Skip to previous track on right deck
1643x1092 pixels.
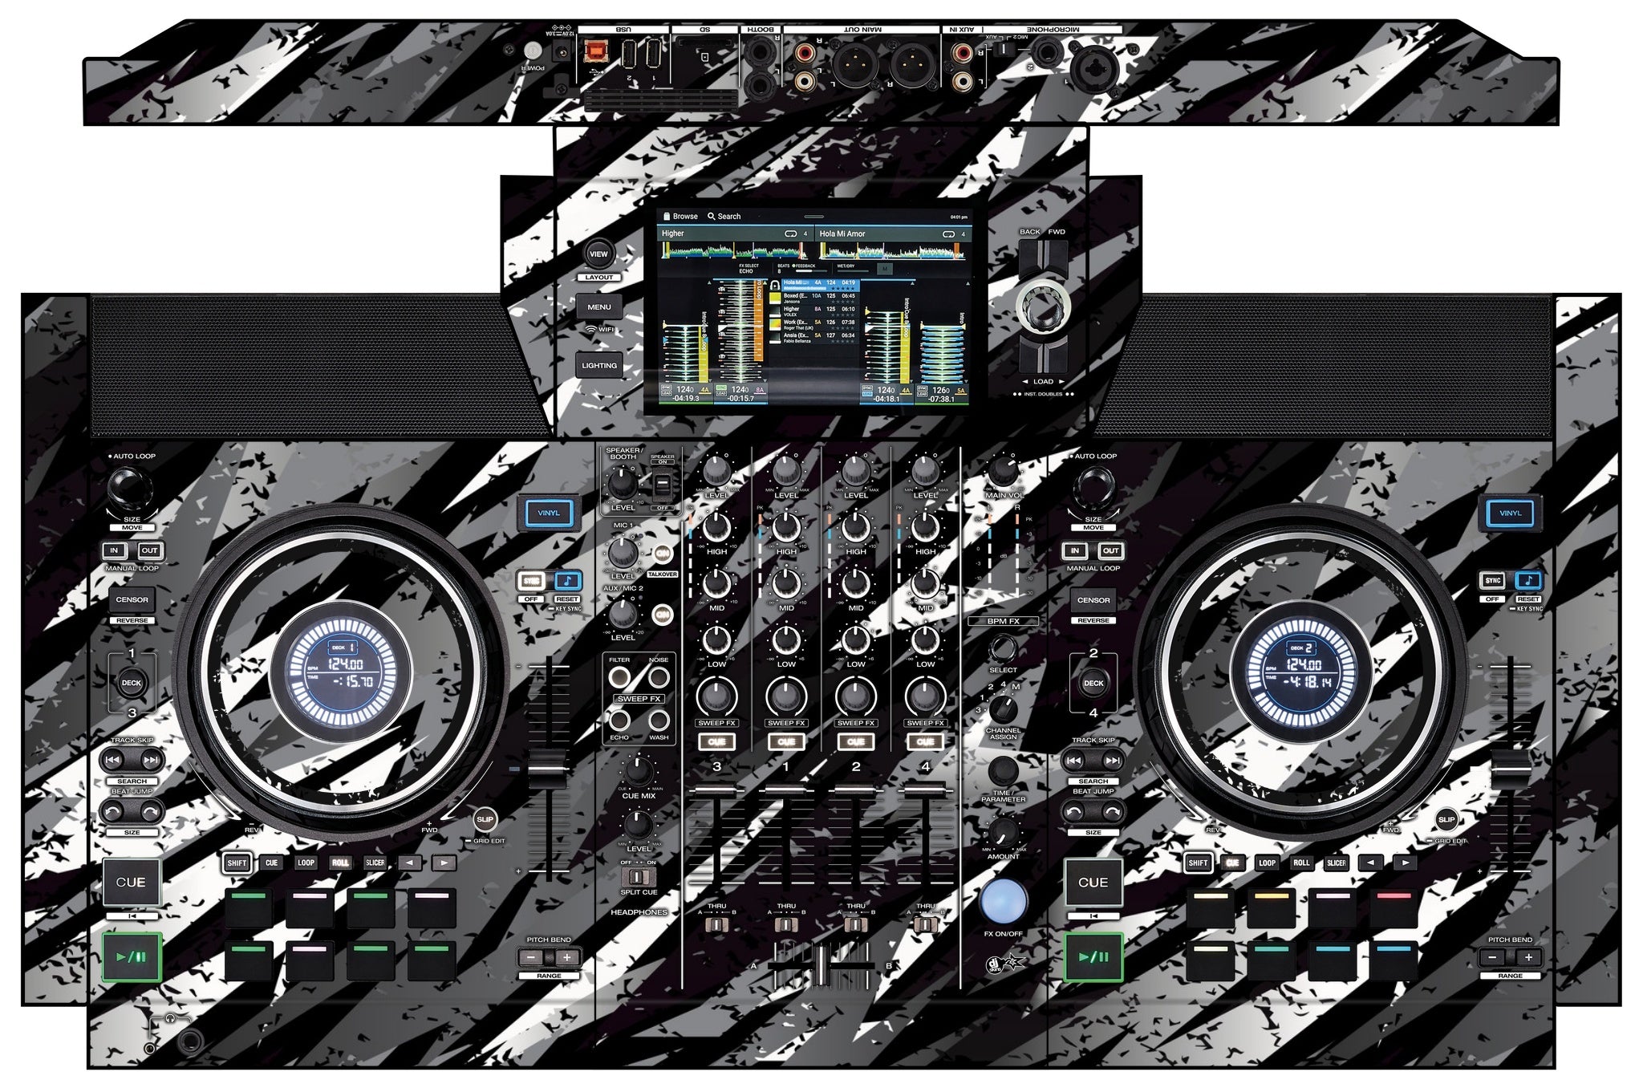(1074, 760)
